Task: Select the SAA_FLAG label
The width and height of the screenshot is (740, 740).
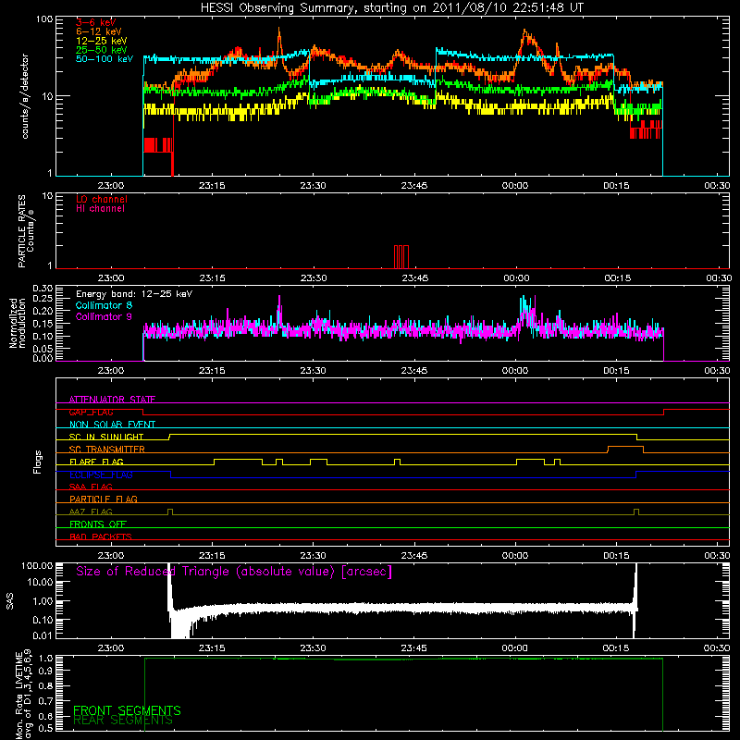Action: tap(91, 487)
